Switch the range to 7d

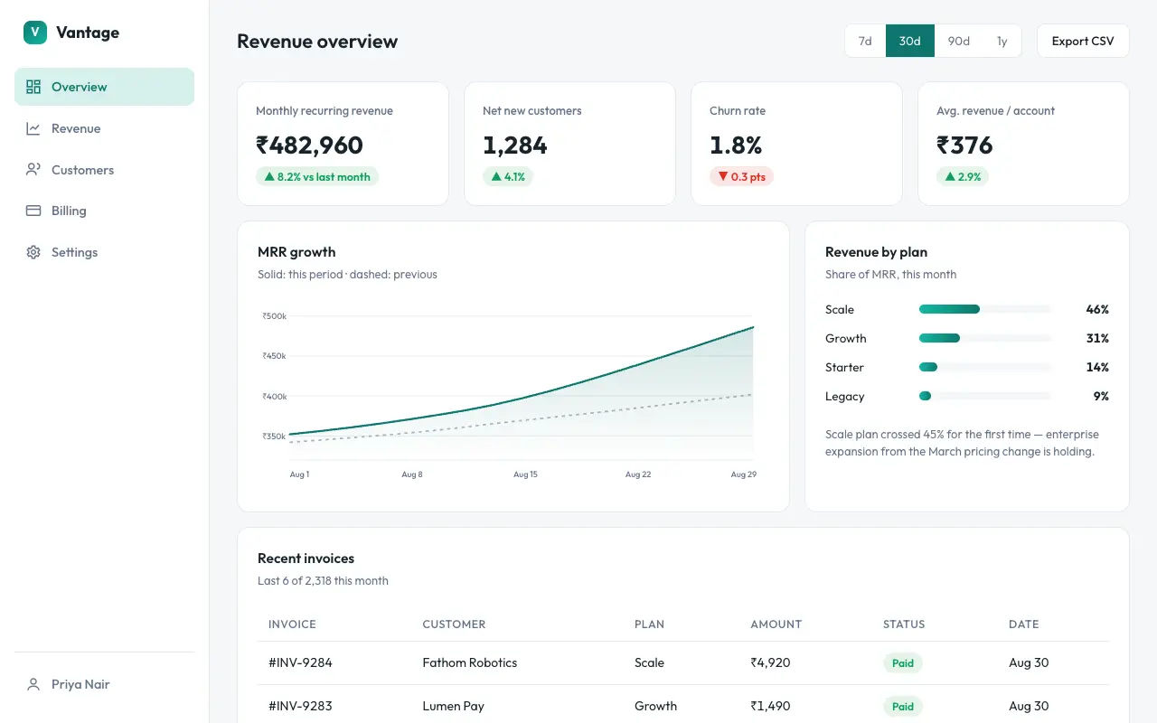coord(865,41)
